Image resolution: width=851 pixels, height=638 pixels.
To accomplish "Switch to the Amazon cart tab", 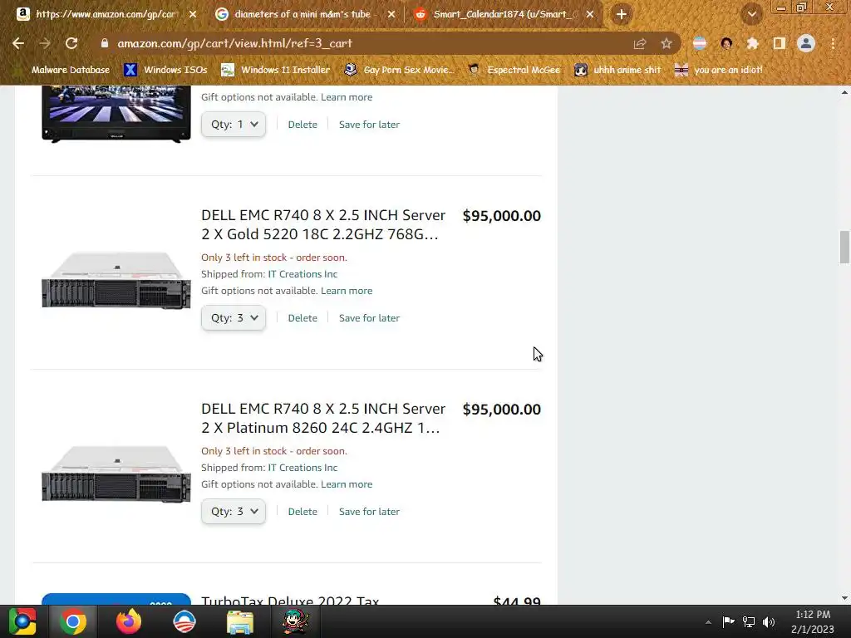I will (106, 15).
